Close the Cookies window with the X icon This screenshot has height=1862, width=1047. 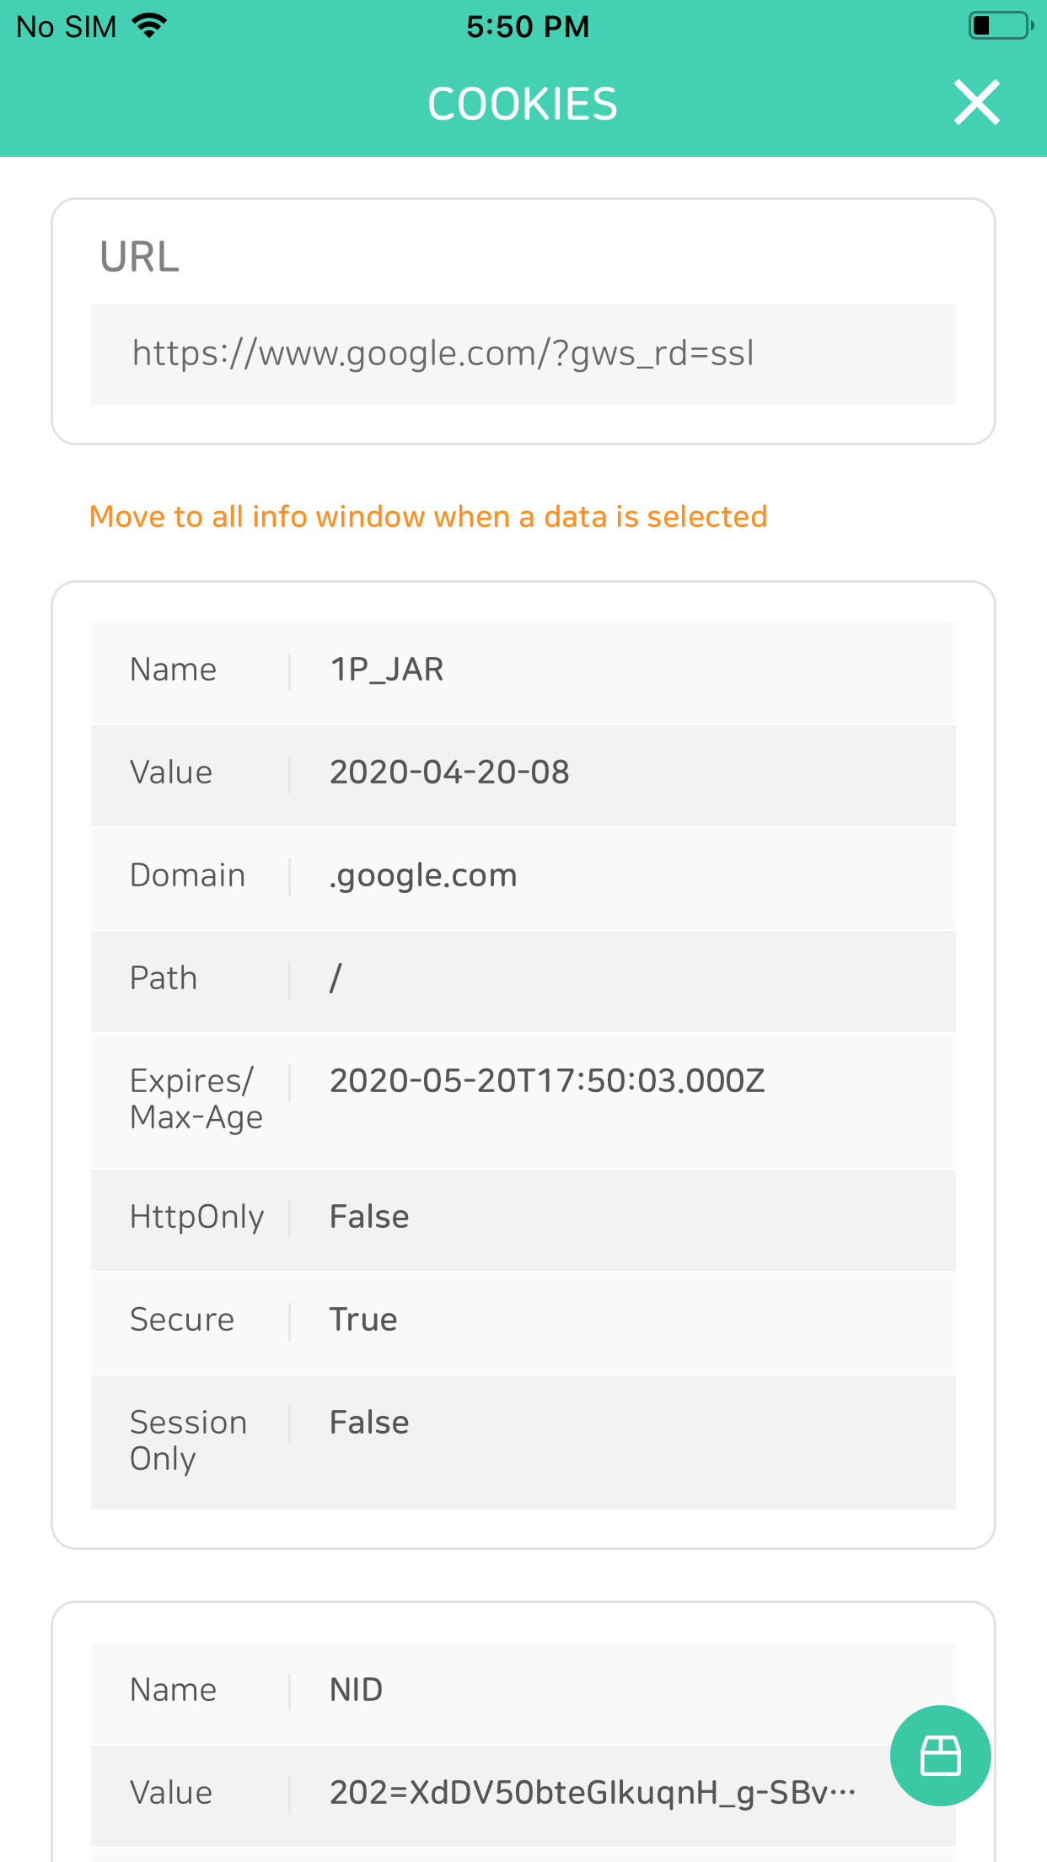tap(976, 102)
